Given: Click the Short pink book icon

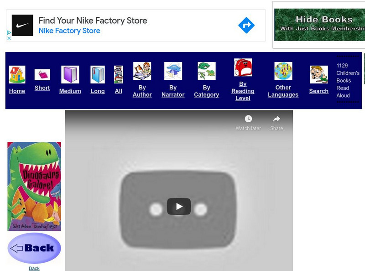Looking at the screenshot, I should coord(42,75).
